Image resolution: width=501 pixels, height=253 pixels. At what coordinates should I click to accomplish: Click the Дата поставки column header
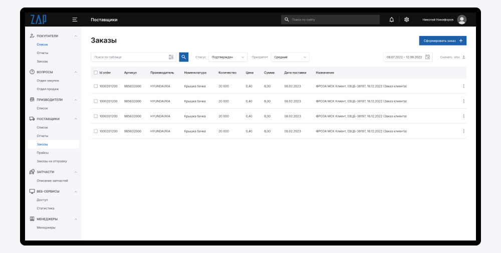(x=295, y=72)
